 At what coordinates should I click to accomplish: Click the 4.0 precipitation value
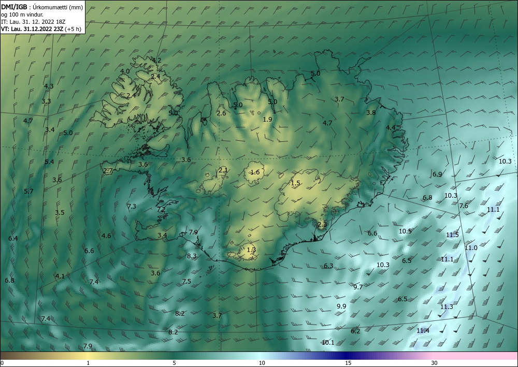(125, 71)
